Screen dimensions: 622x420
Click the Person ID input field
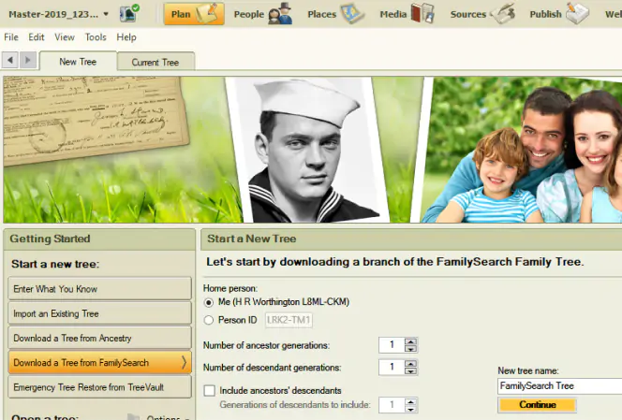point(289,320)
